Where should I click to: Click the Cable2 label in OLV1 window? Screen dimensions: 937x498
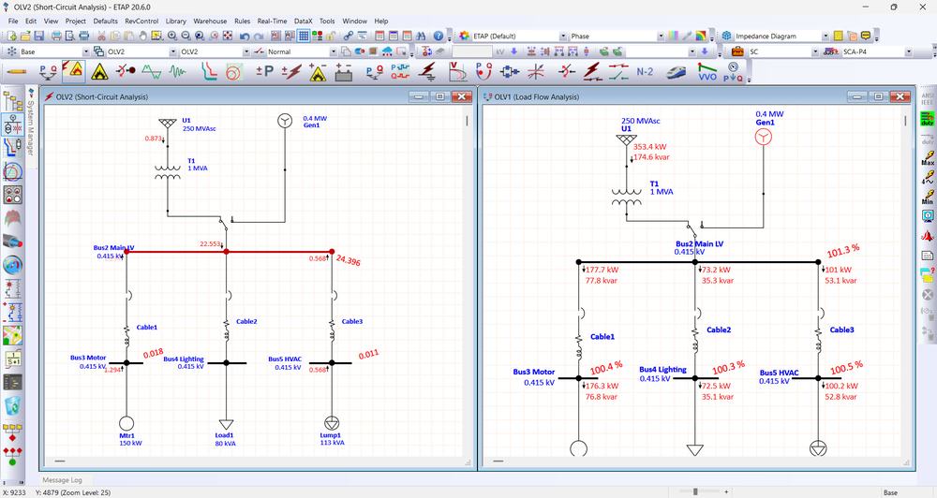(719, 330)
